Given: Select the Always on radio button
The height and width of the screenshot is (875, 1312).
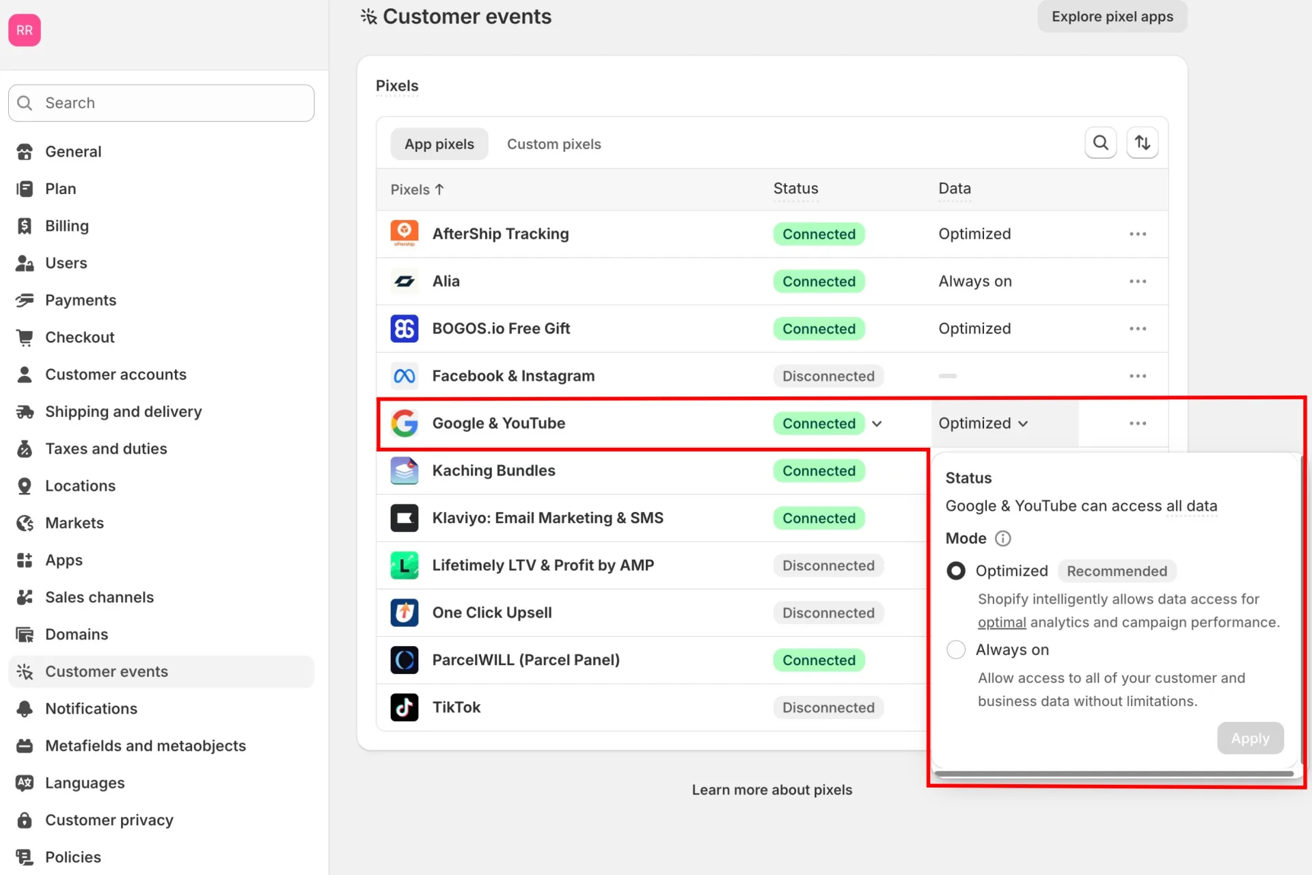Looking at the screenshot, I should [x=956, y=649].
